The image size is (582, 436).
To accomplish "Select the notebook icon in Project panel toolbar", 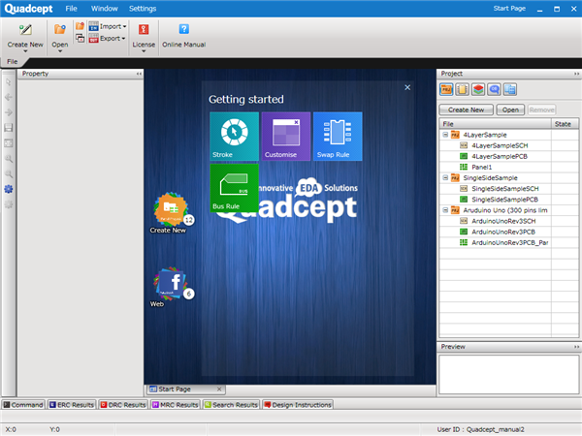I will pos(462,89).
